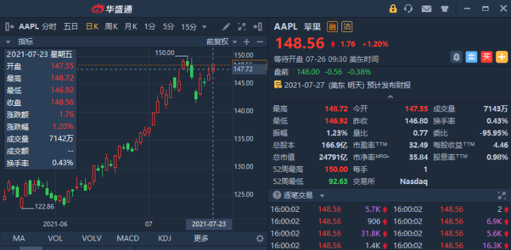Expand the 15分 interval dropdown arrow
This screenshot has height=250, width=511.
click(204, 26)
